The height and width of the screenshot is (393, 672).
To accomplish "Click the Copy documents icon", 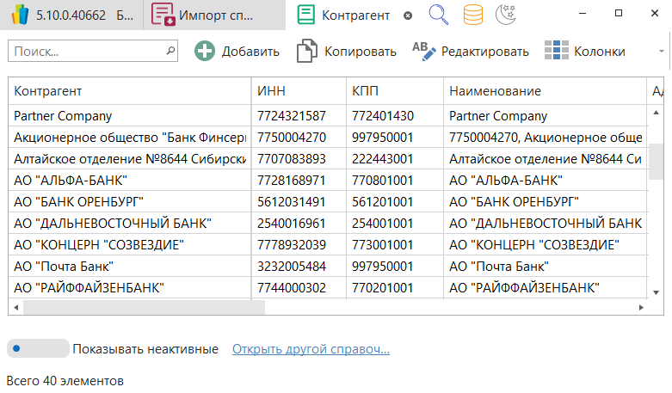I will coord(306,52).
